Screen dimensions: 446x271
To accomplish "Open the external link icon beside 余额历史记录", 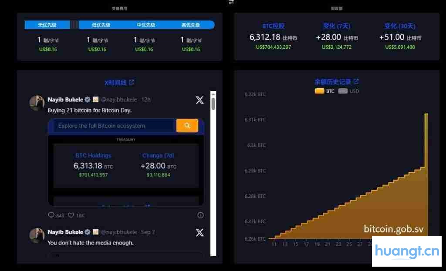I will tap(356, 81).
